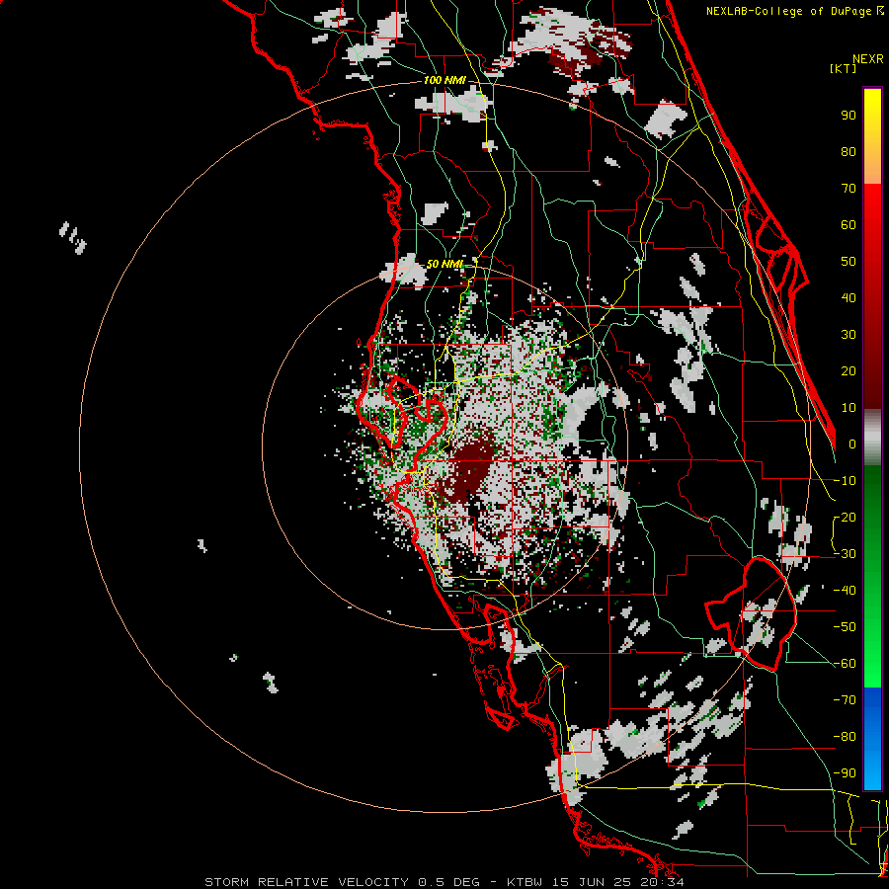Click the -90 value on velocity scale
This screenshot has width=889, height=889.
(x=845, y=773)
